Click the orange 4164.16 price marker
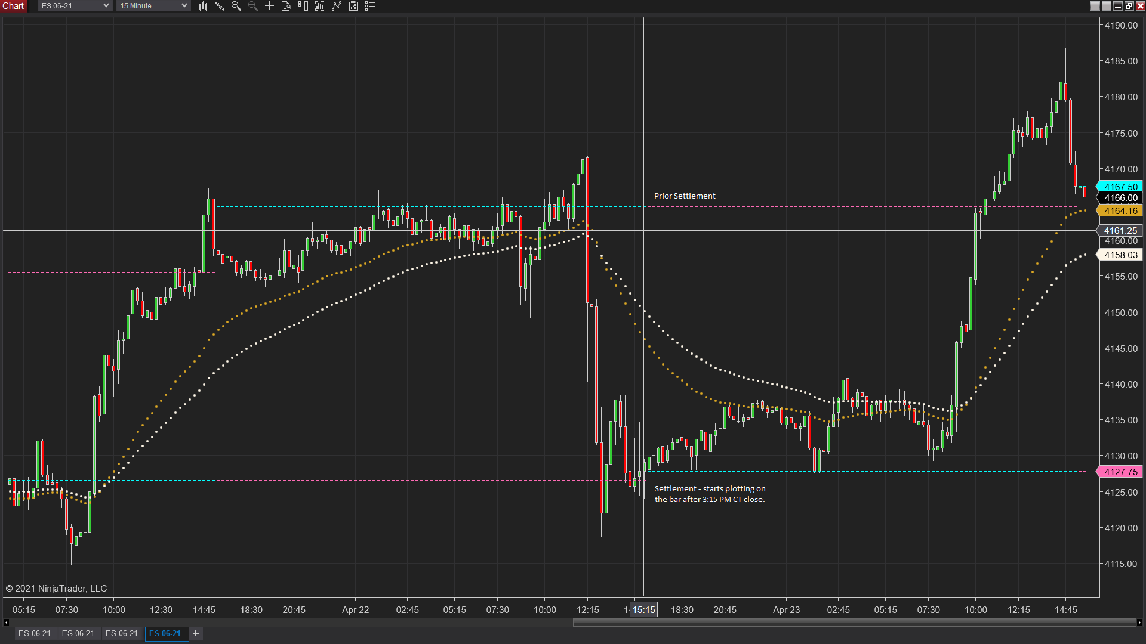Viewport: 1146px width, 644px height. click(1120, 210)
